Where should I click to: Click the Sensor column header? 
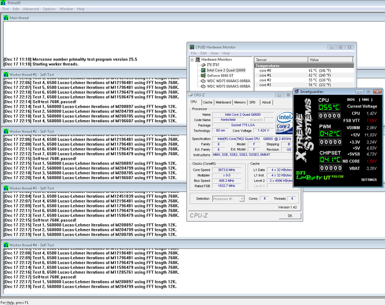pyautogui.click(x=281, y=60)
